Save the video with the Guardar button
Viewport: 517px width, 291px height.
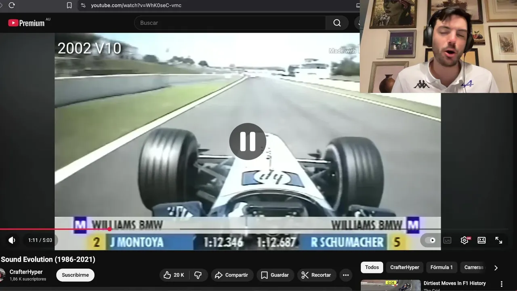(x=275, y=275)
